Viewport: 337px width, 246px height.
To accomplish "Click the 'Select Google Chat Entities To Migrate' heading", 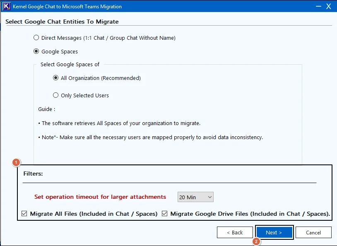I will (62, 22).
